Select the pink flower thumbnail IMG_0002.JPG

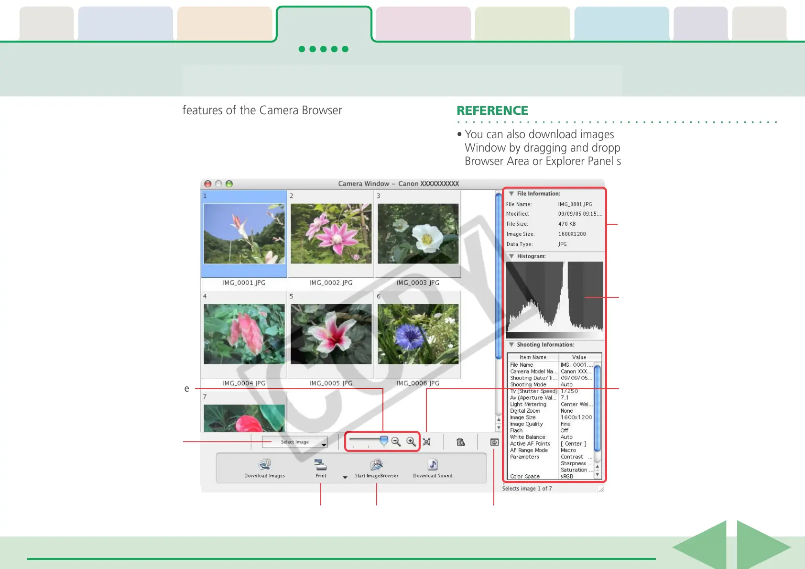coord(331,234)
